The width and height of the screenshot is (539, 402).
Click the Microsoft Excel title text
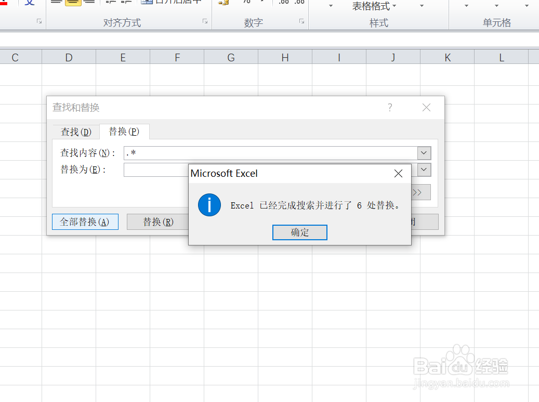coord(224,173)
